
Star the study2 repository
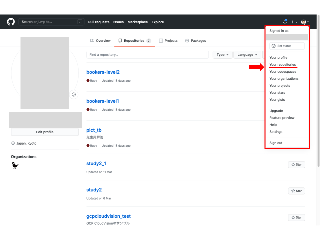coord(296,191)
